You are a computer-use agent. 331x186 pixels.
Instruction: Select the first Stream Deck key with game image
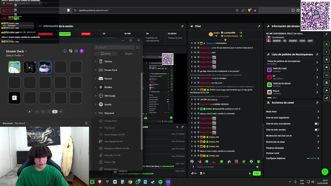(14, 67)
